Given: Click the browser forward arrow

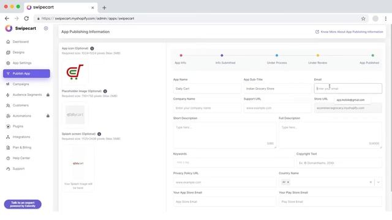Looking at the screenshot, I should click(x=17, y=18).
